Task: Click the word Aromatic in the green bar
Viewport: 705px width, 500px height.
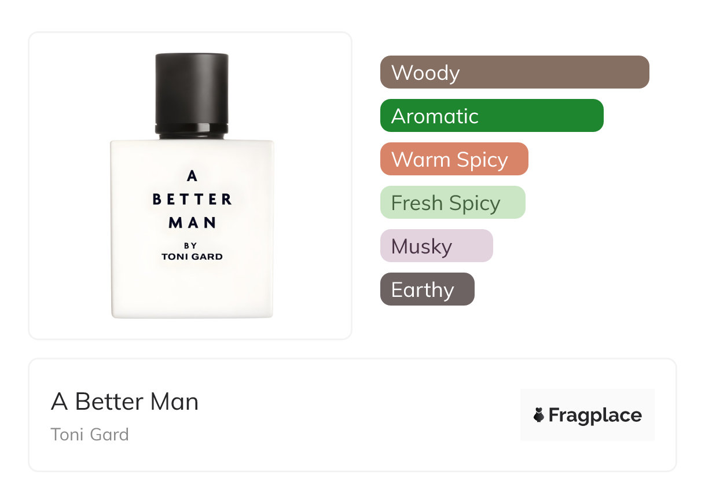Action: click(435, 116)
